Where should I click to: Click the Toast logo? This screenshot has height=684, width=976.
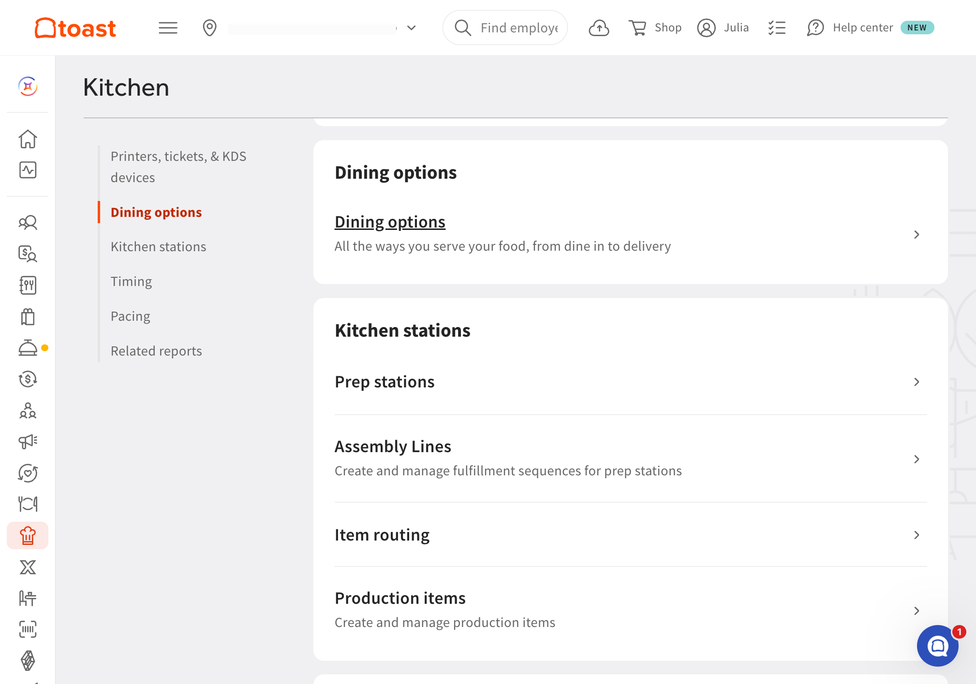tap(75, 28)
